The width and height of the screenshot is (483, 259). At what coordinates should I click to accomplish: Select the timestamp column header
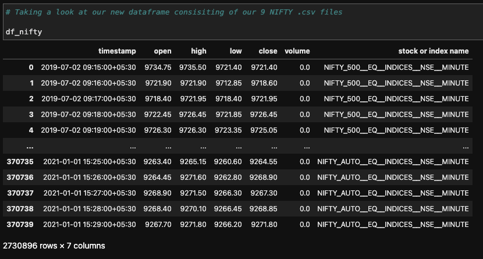click(x=117, y=51)
